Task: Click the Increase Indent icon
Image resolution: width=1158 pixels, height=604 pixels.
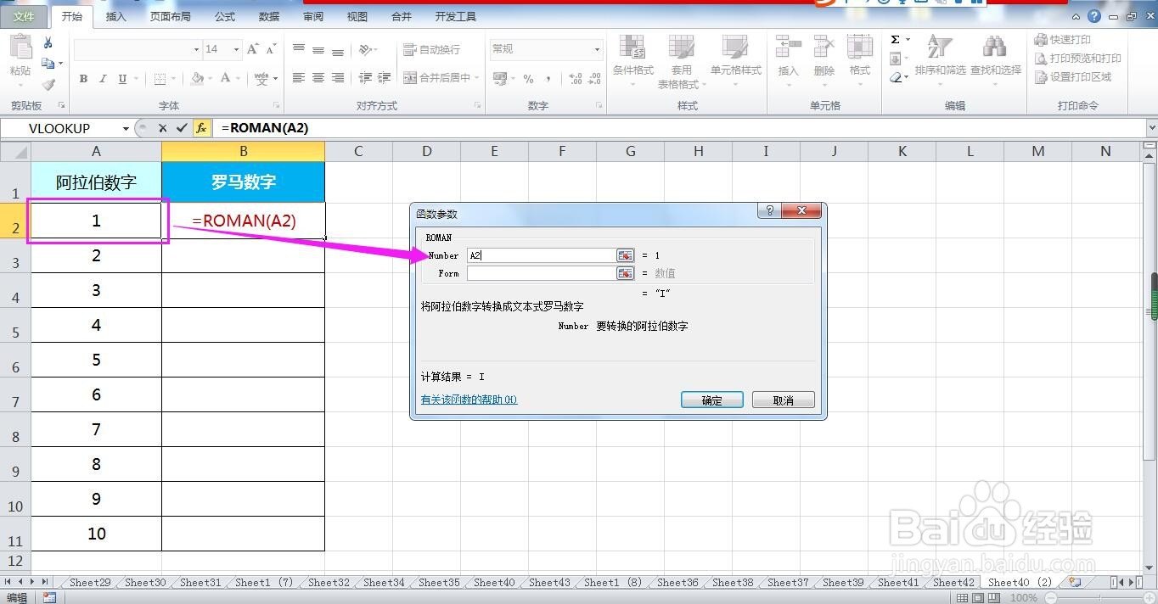Action: tap(385, 78)
